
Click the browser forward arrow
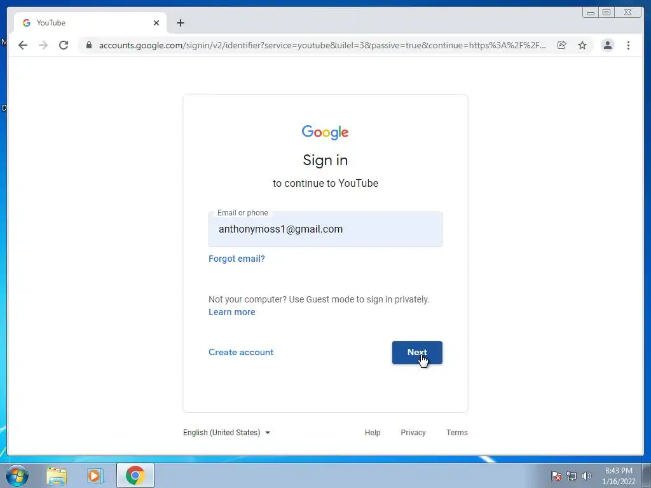click(43, 45)
